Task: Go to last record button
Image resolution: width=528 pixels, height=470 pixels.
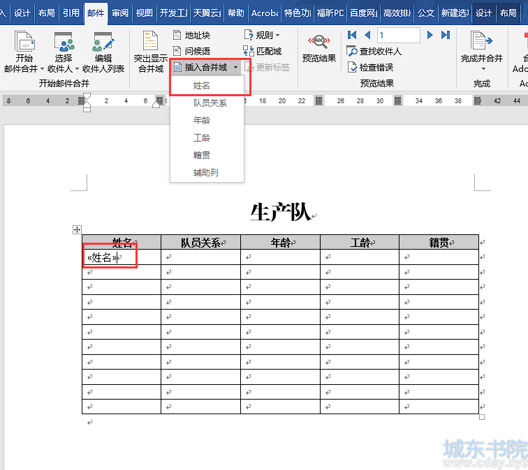Action: pyautogui.click(x=446, y=35)
